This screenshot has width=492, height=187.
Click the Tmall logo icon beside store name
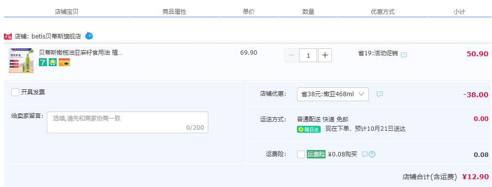click(8, 37)
